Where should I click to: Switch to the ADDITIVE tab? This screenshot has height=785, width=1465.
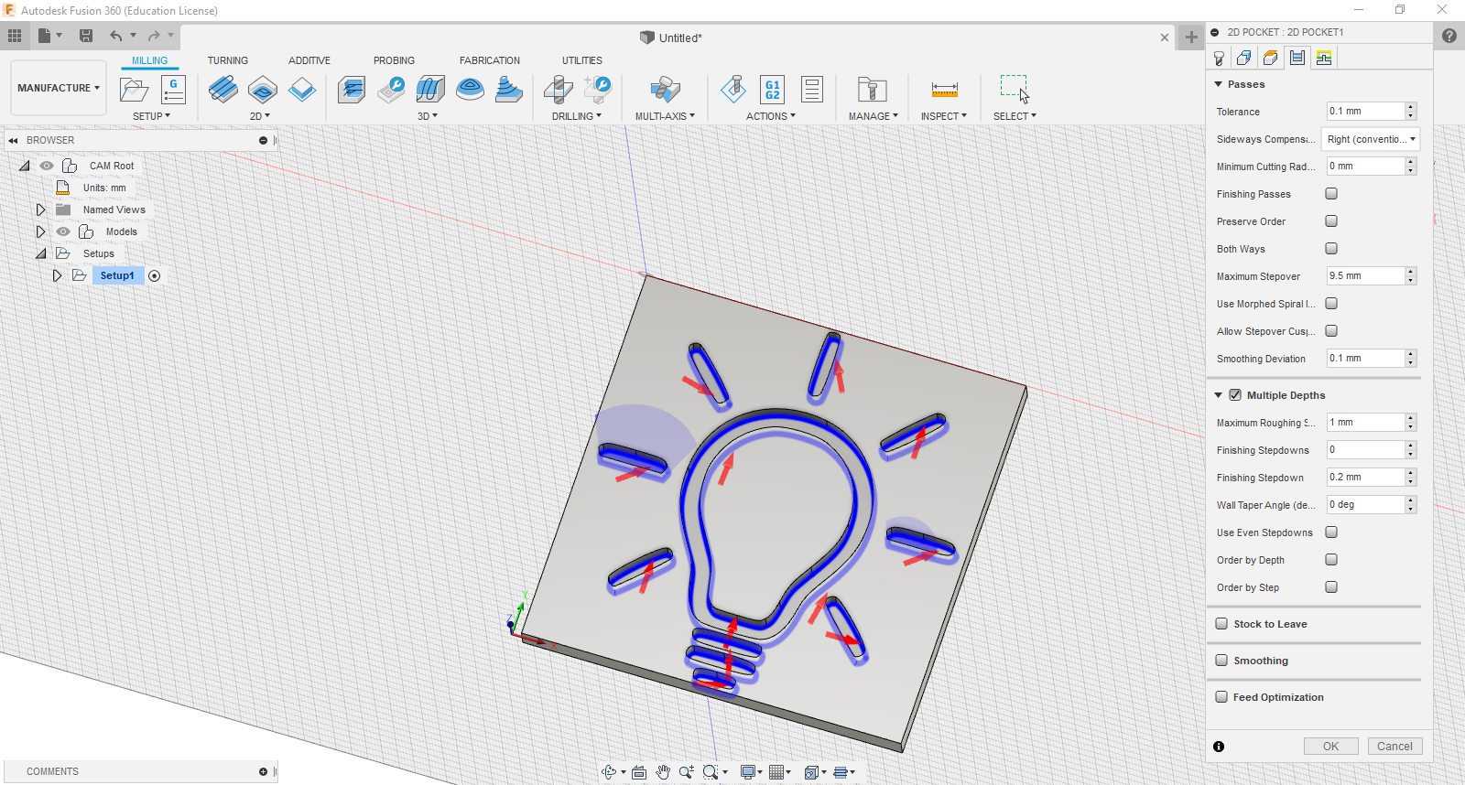coord(309,60)
